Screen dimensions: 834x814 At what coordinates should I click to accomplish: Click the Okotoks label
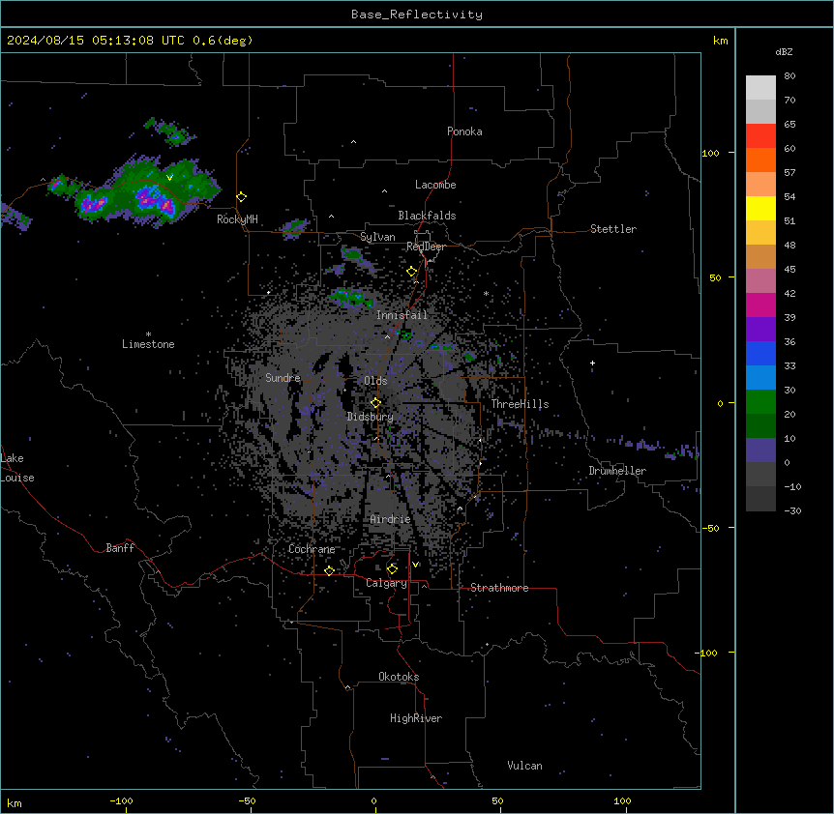coord(399,677)
